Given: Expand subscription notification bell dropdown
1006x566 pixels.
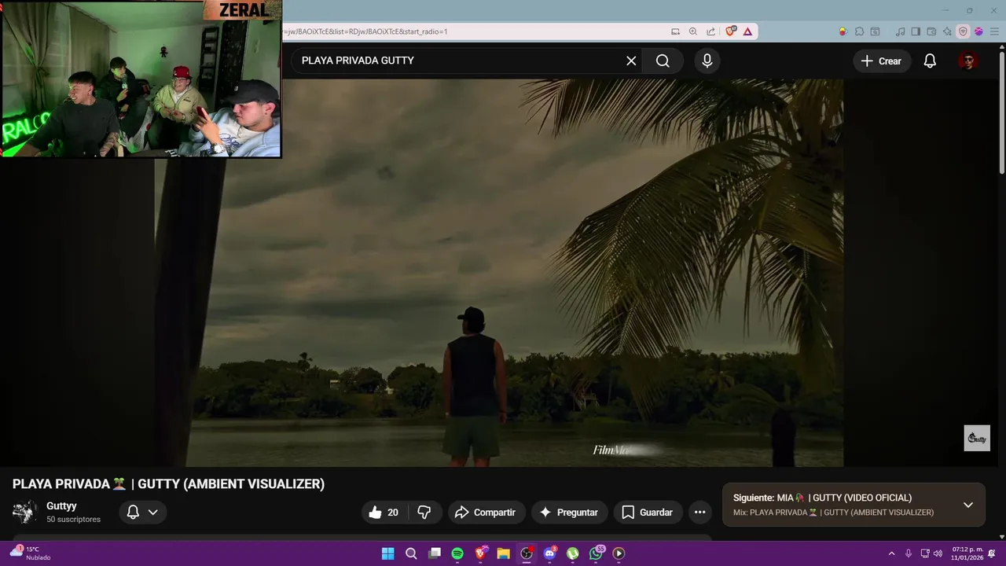Looking at the screenshot, I should [x=142, y=513].
